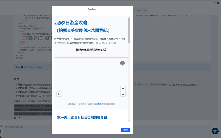The image size is (221, 138).
Task: Select the first suggested follow-up question
Action: (33, 106)
